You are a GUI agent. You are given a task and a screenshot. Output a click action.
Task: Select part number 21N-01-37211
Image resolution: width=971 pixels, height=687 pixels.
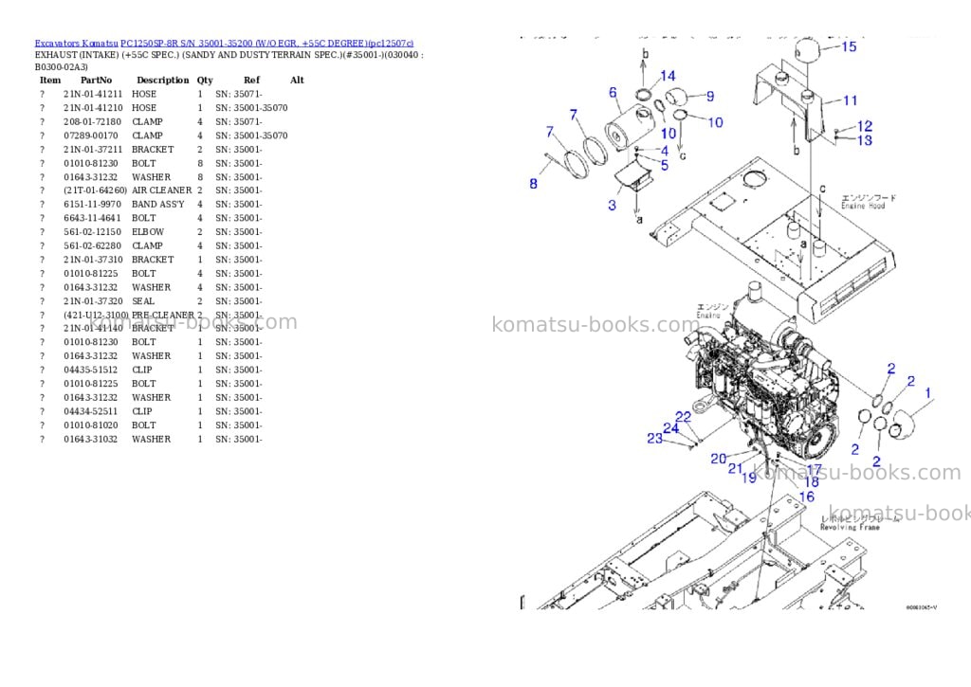[x=93, y=150]
